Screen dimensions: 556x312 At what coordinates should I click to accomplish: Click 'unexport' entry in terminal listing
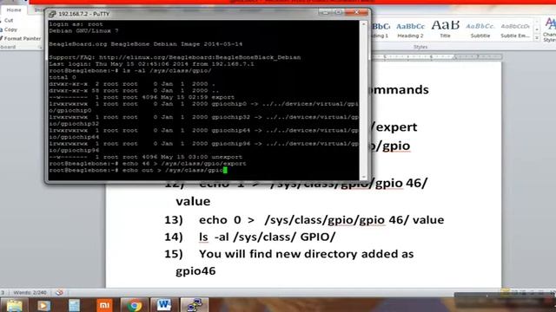[x=227, y=157]
